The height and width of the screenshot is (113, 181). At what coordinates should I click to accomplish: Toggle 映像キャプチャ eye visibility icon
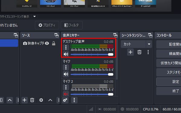(47, 43)
